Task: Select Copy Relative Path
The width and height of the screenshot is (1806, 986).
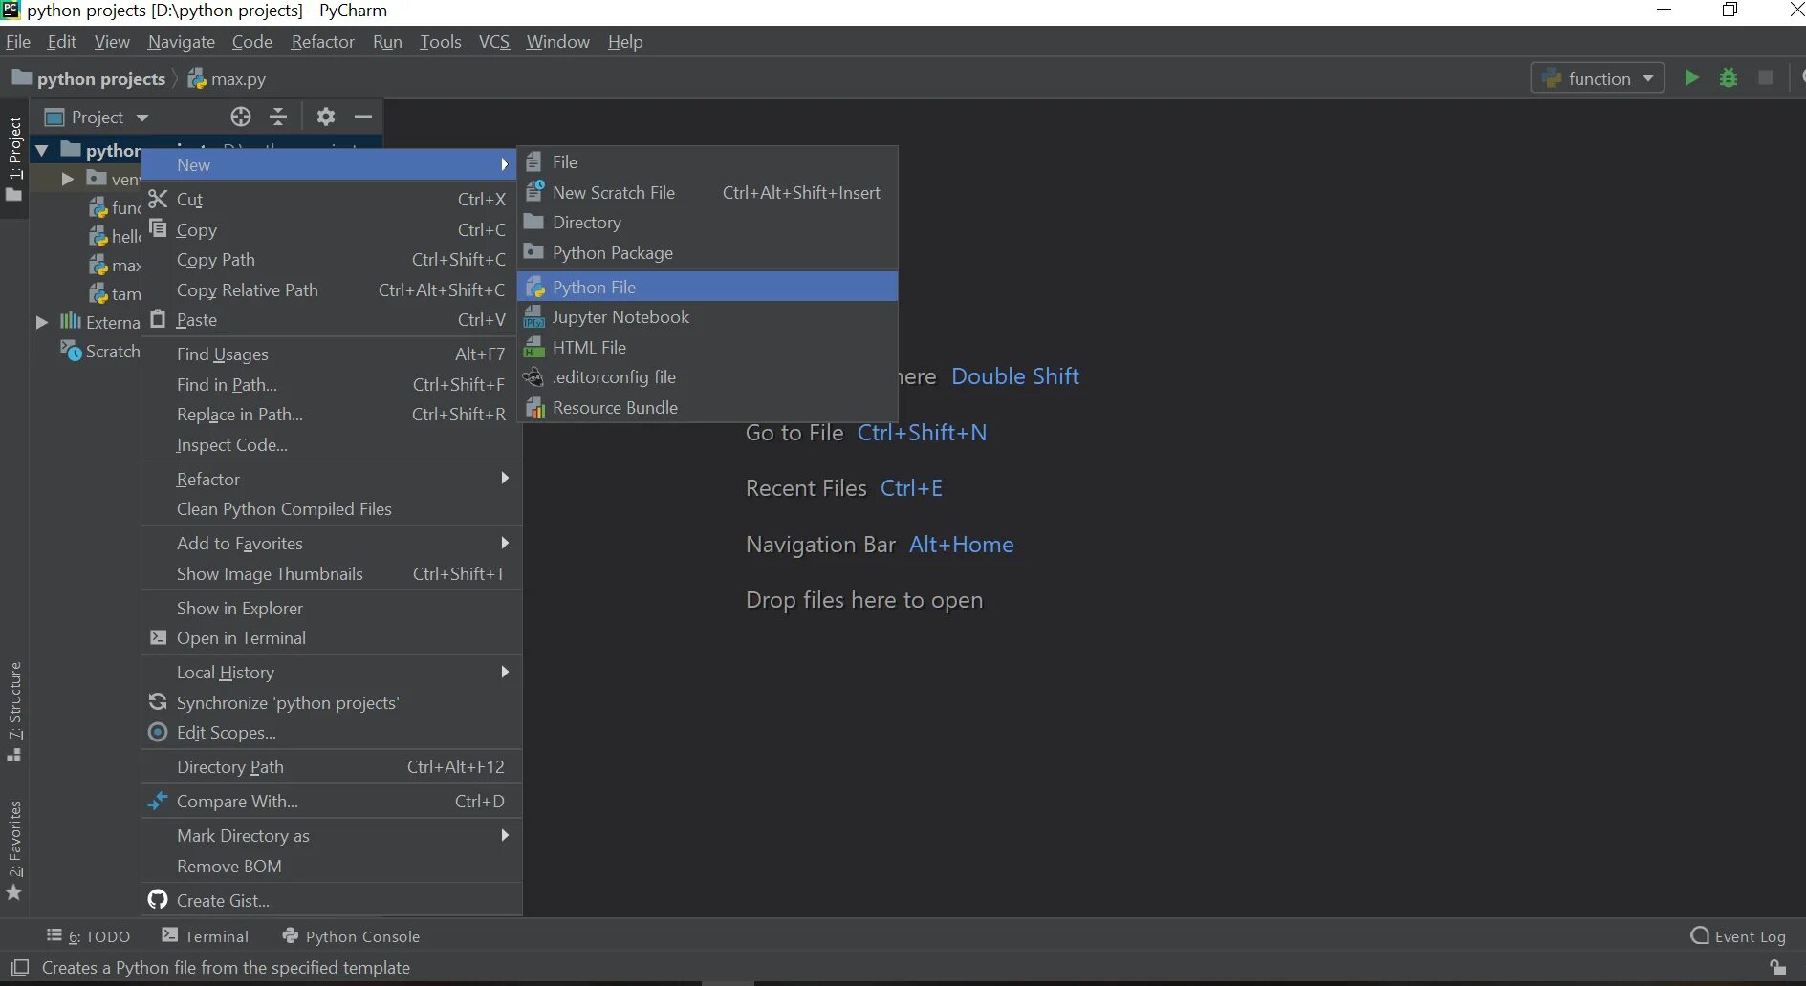Action: tap(332, 290)
